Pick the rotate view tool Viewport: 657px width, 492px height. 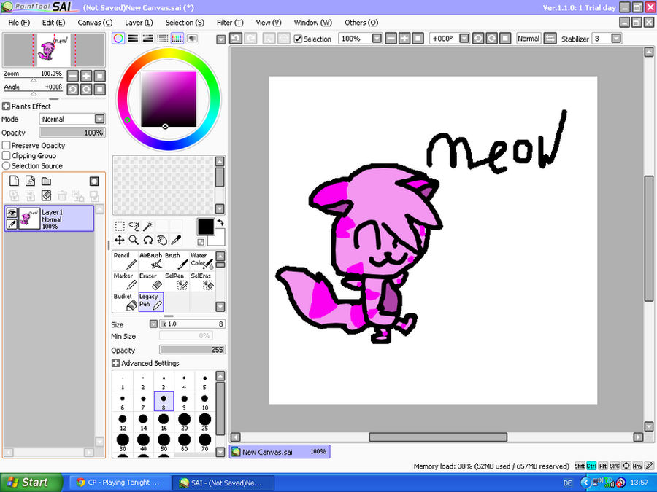(148, 240)
